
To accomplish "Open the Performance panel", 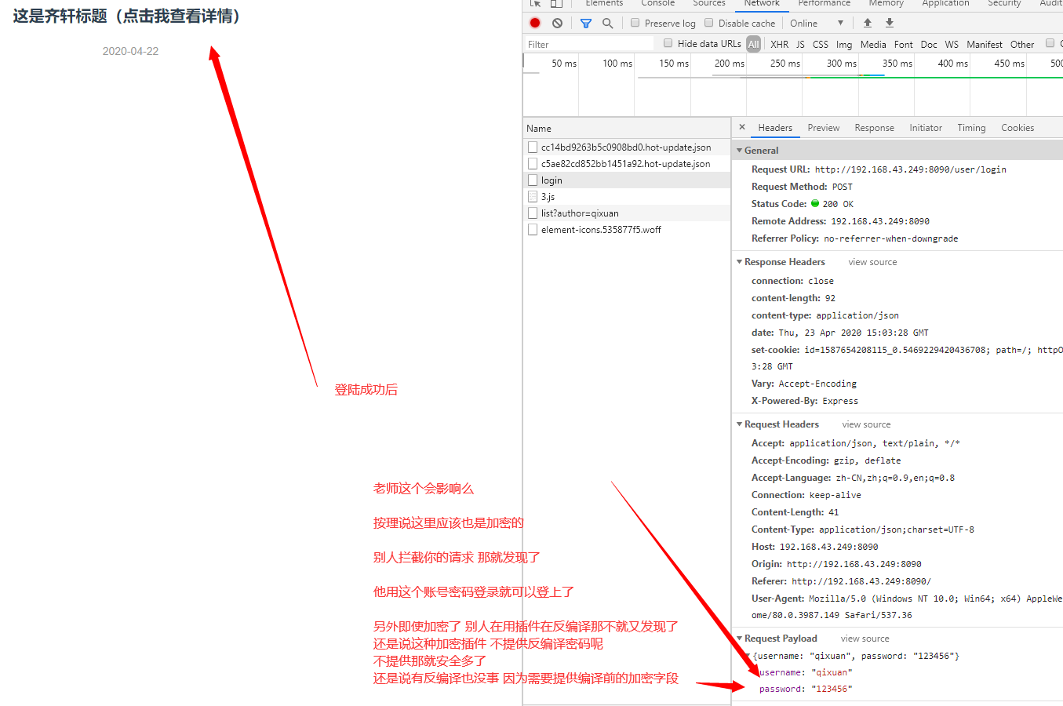I will (825, 3).
